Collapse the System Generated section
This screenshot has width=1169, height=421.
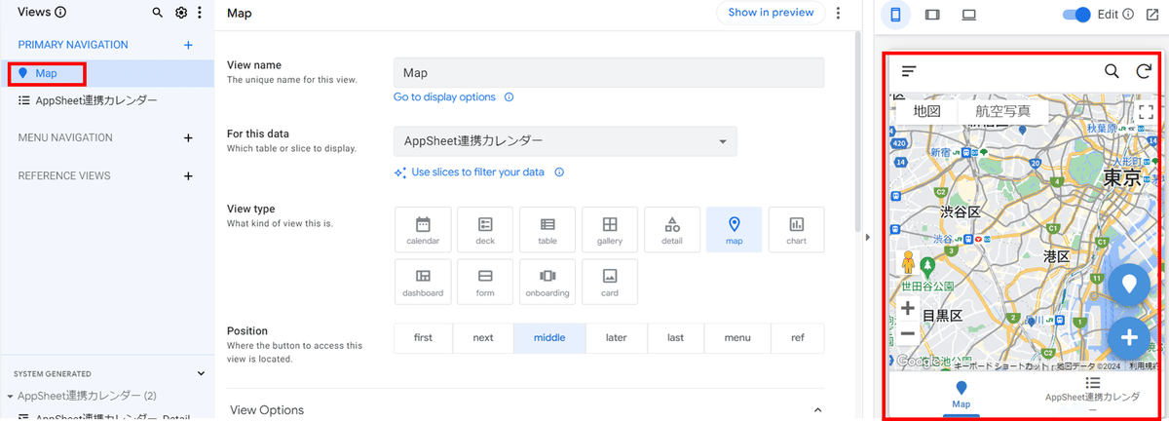pos(202,373)
